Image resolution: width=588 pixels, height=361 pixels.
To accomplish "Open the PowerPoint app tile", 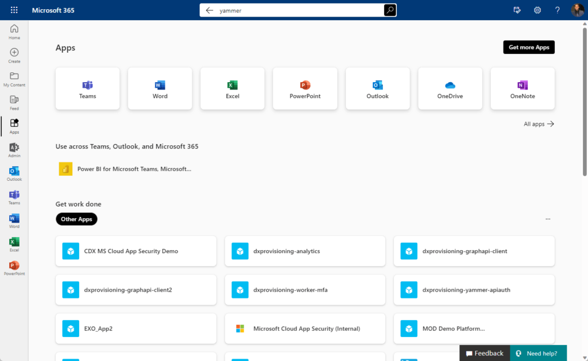I will [x=305, y=88].
